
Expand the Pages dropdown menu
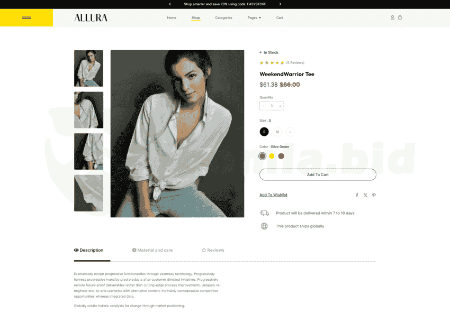click(254, 18)
